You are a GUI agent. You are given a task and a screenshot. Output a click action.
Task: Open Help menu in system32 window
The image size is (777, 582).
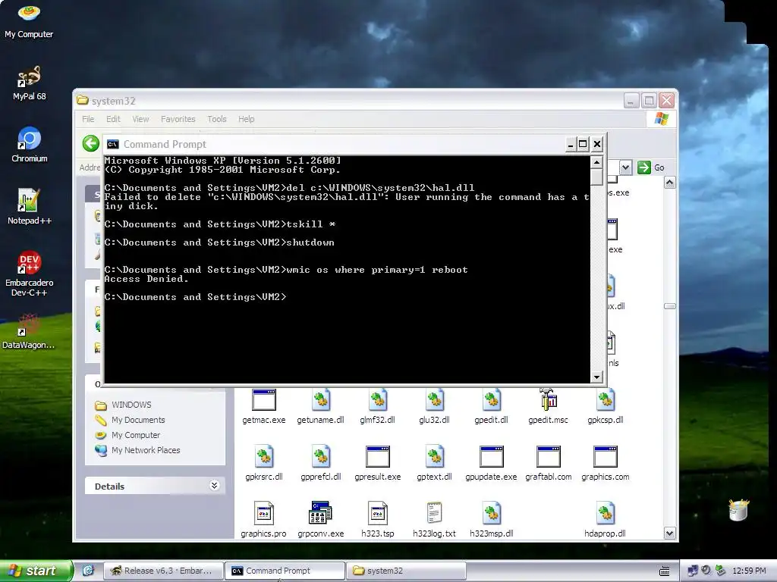coord(247,119)
